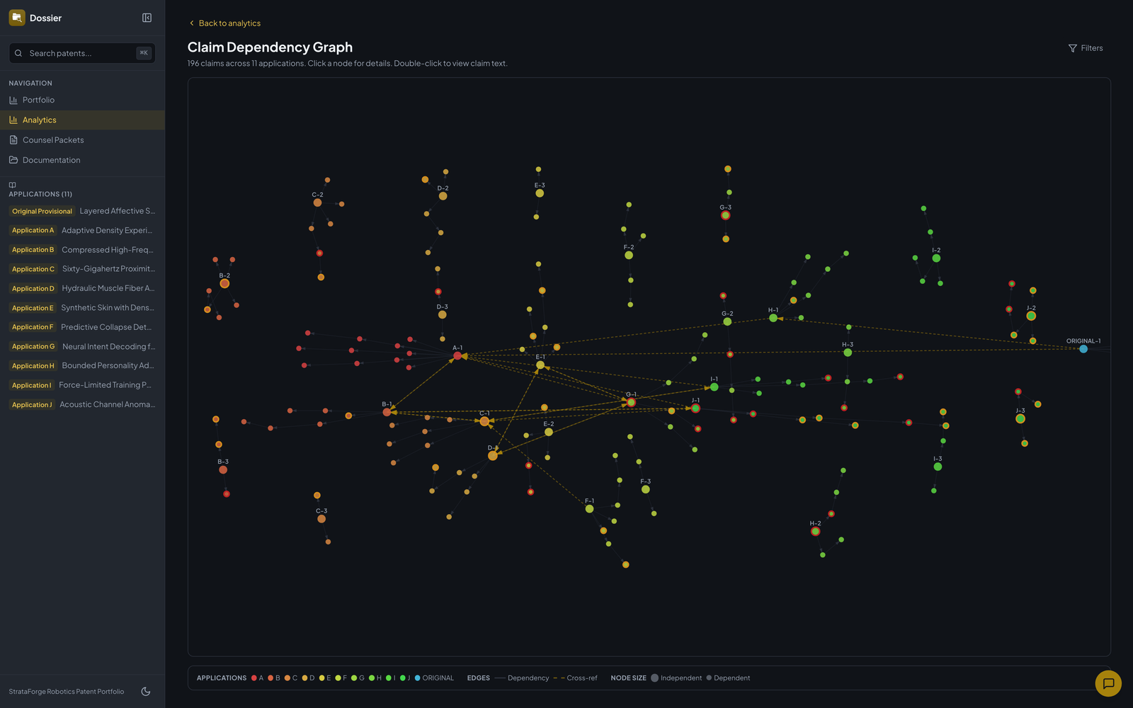This screenshot has height=708, width=1133.
Task: Select Application D Hydraulic Muscle Fiber row
Action: tap(82, 288)
